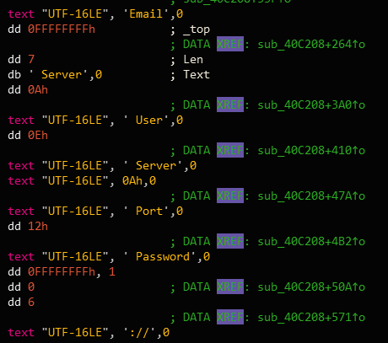Click the ' User' string literal
This screenshot has width=388, height=343.
click(146, 120)
